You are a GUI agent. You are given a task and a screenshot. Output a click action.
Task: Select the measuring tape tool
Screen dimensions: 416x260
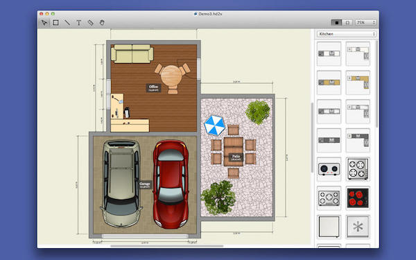coord(90,23)
